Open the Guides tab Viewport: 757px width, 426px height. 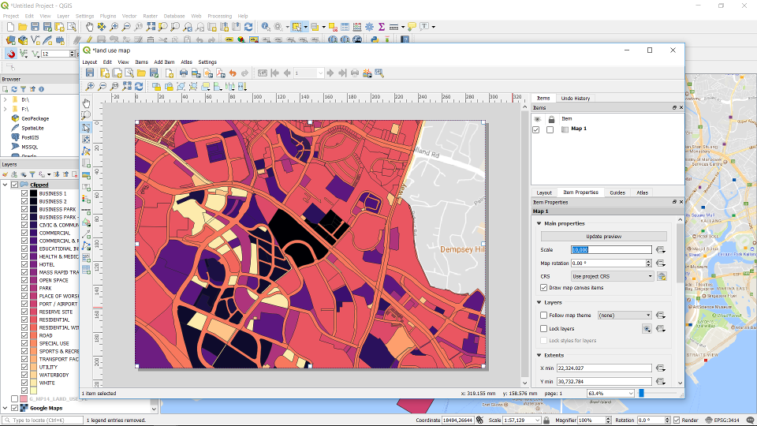tap(617, 192)
